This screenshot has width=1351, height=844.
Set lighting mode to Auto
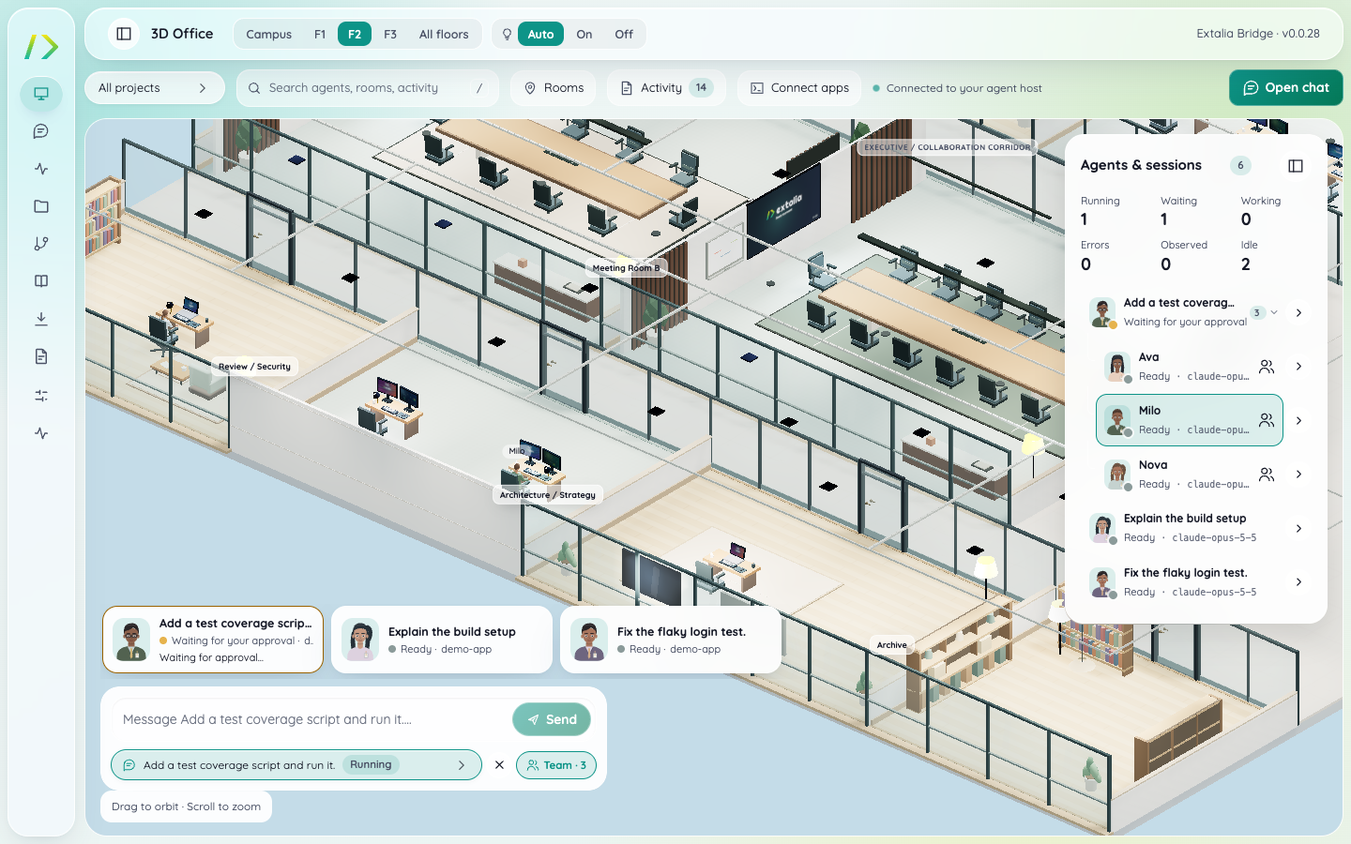tap(540, 35)
